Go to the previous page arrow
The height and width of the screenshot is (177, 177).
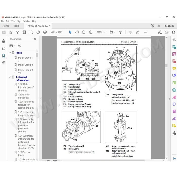pyautogui.click(x=38, y=32)
